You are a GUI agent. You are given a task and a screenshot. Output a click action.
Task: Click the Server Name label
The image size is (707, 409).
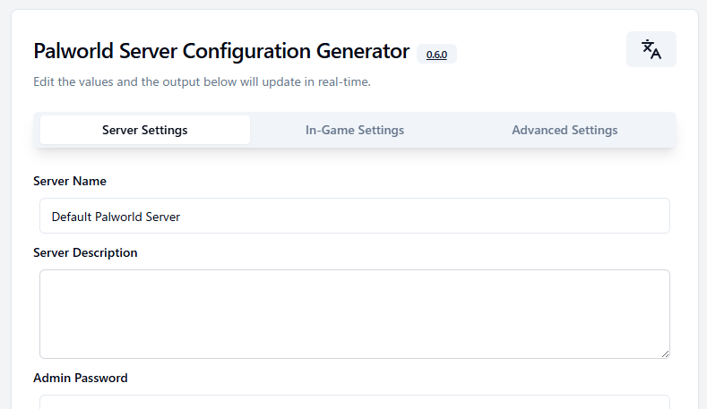[x=70, y=181]
